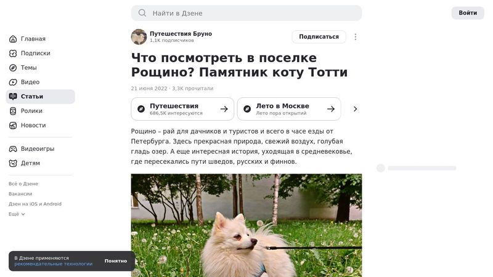Click the search magnifier icon
Screen dimensions: 493x277
142,13
